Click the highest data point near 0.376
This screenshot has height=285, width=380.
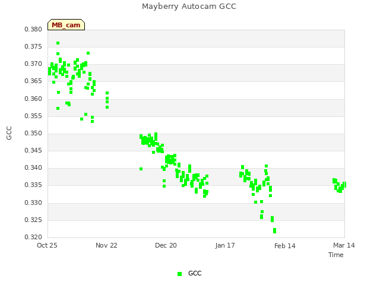(58, 43)
